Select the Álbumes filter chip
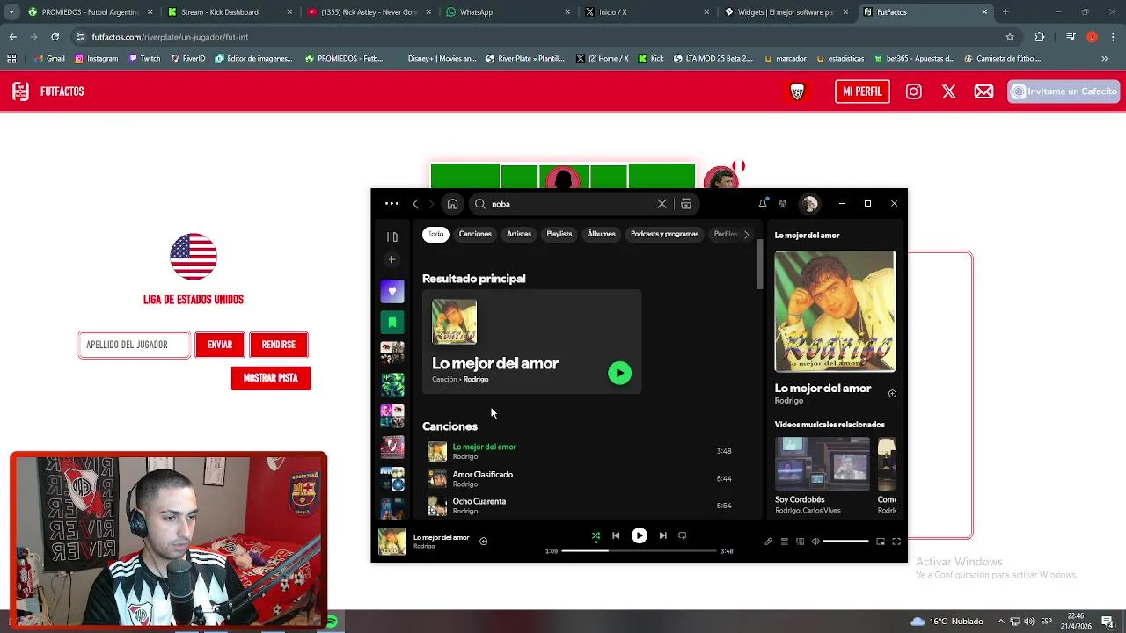 coord(602,234)
